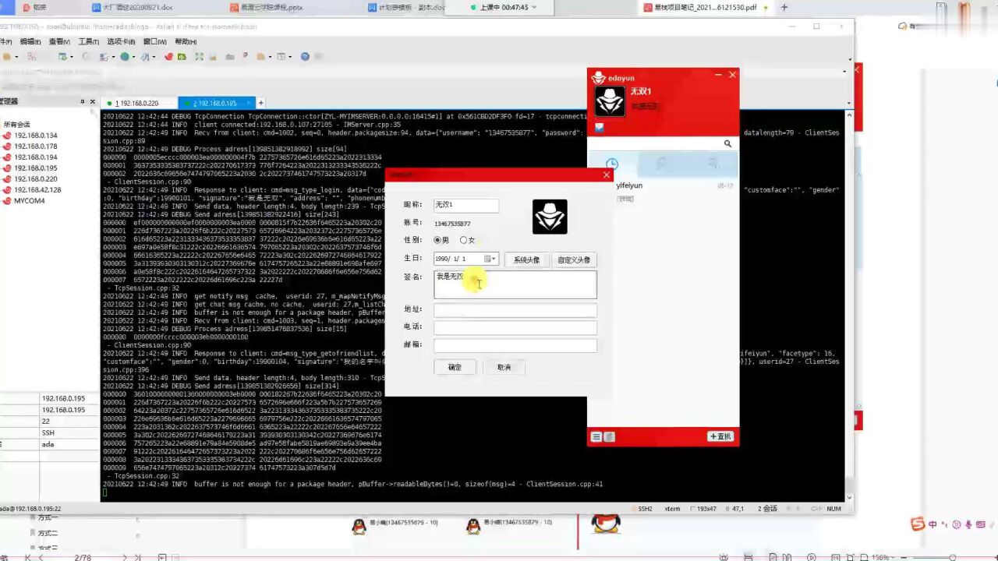The height and width of the screenshot is (561, 998).
Task: Select session 192.168.0.194 in session manager
Action: pyautogui.click(x=36, y=157)
